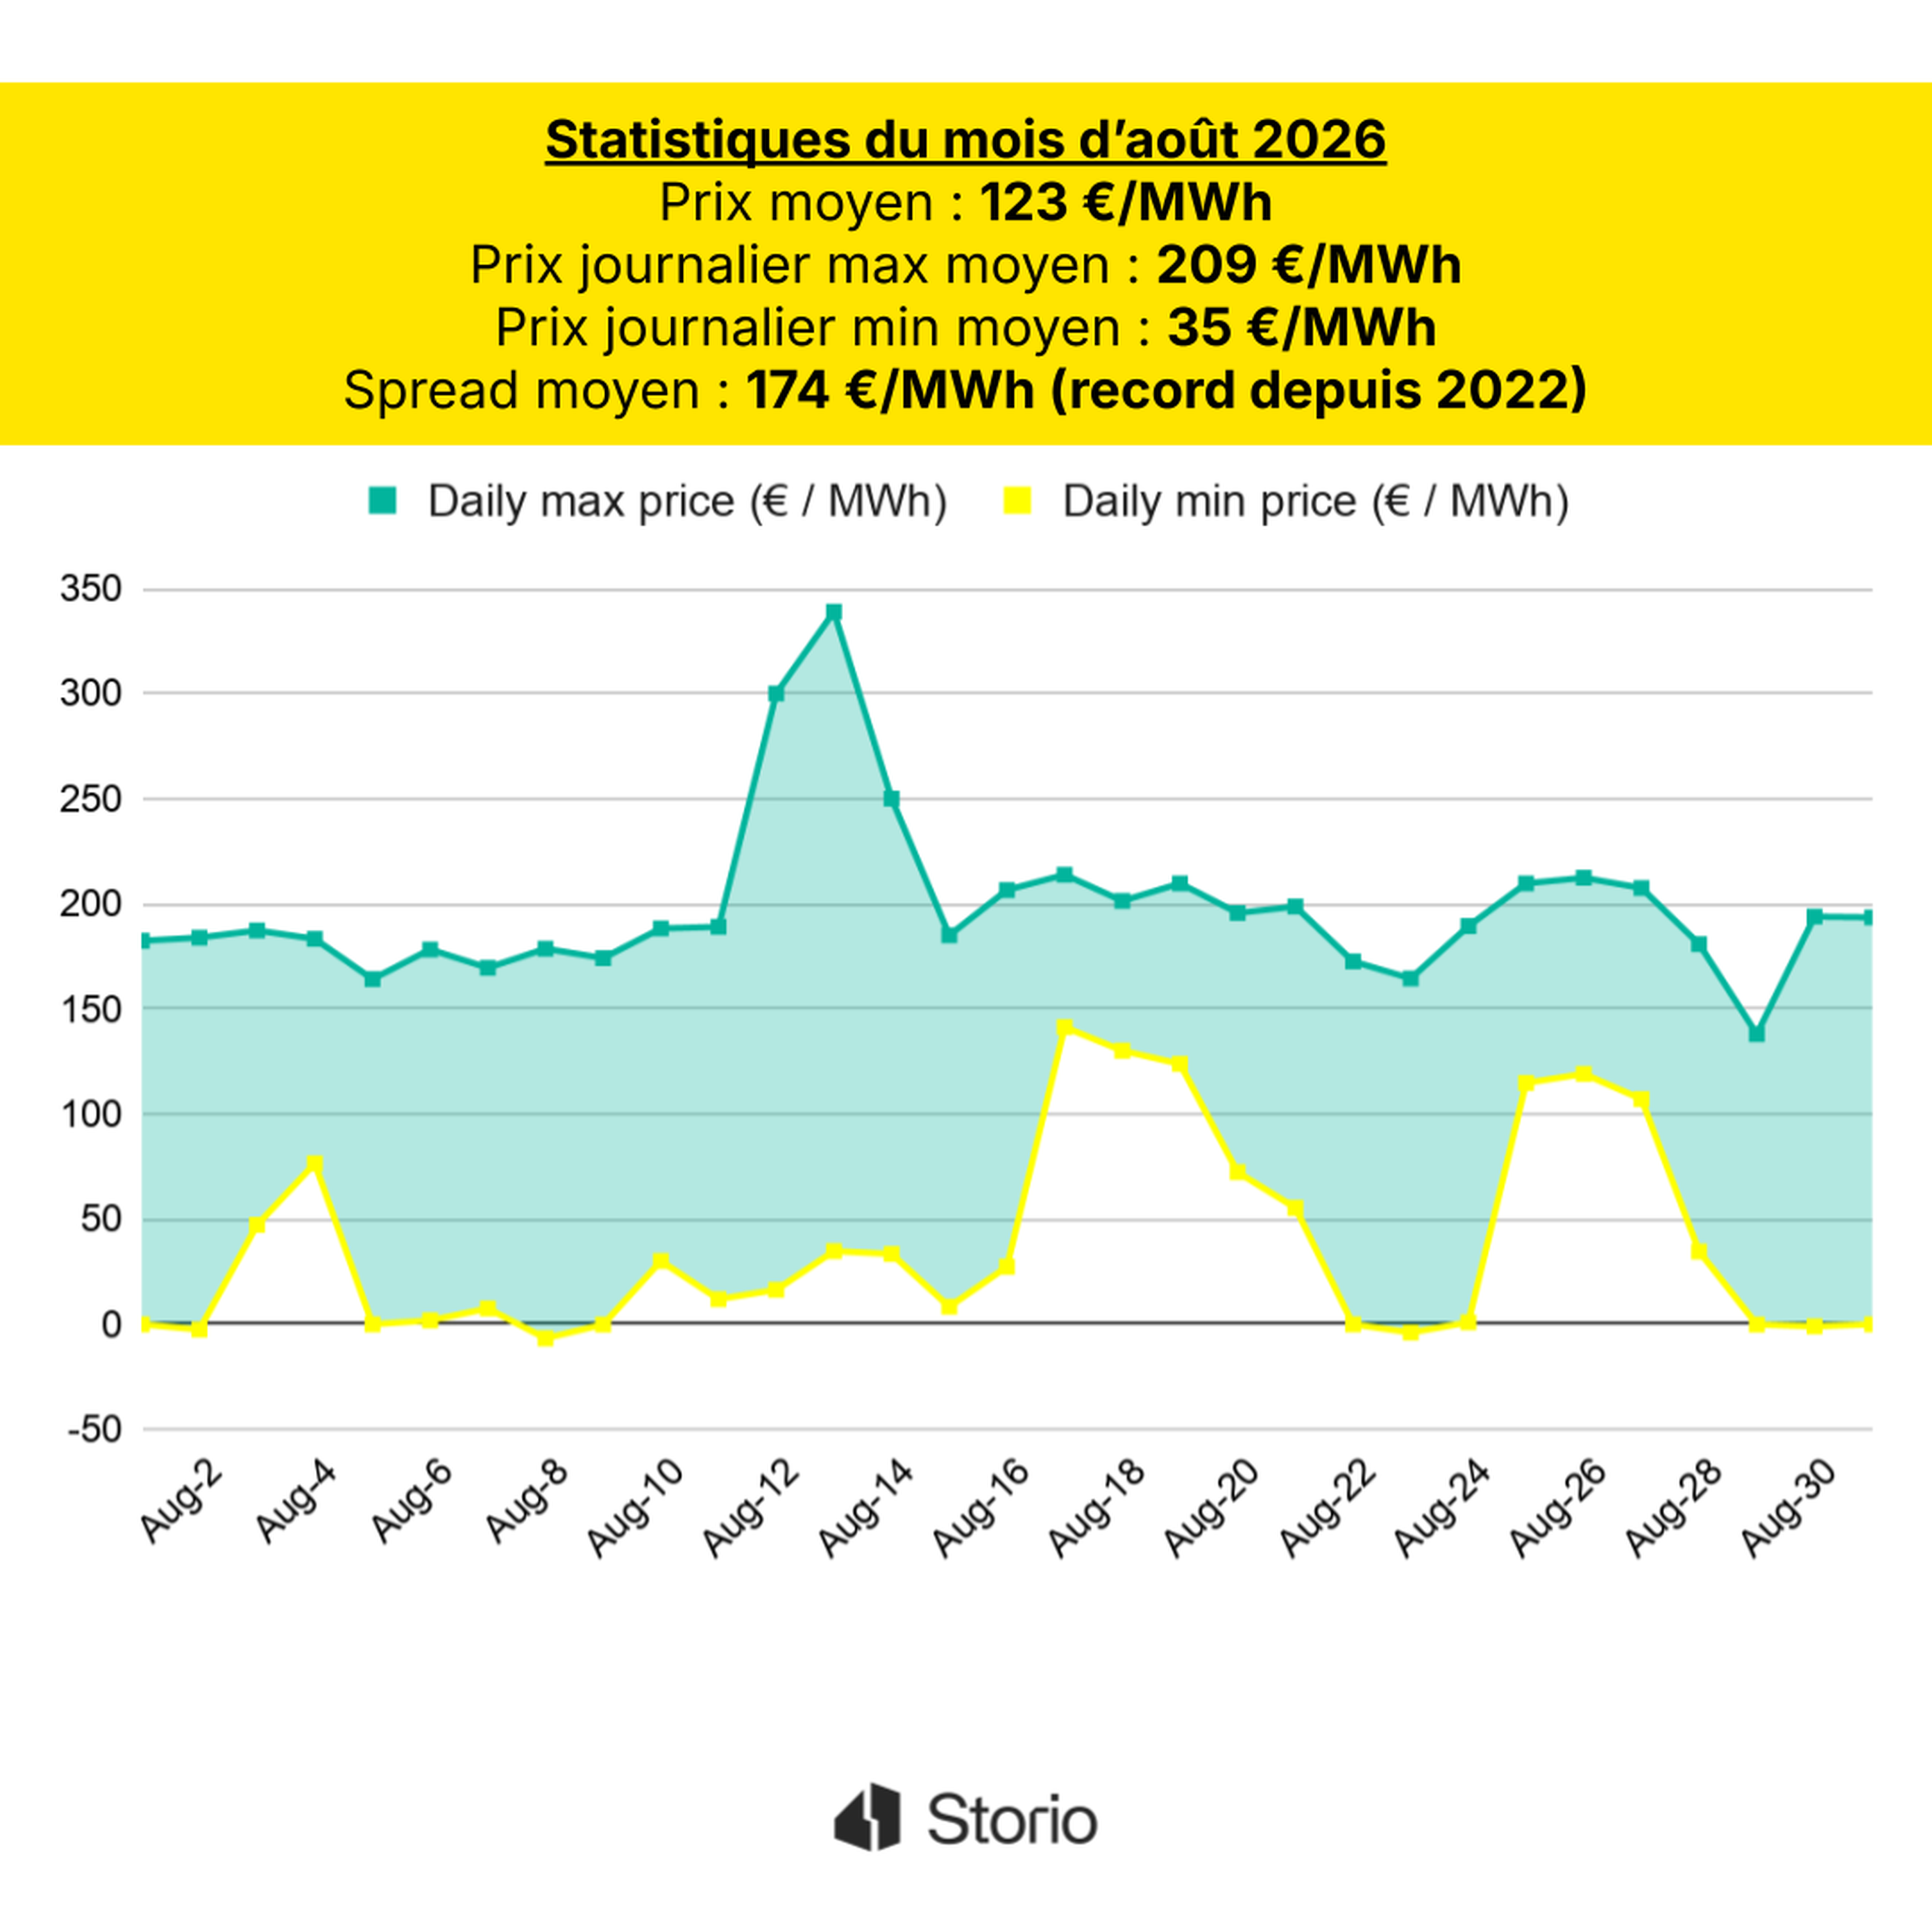
Task: Click the Storio brand name text
Action: pos(1012,1819)
